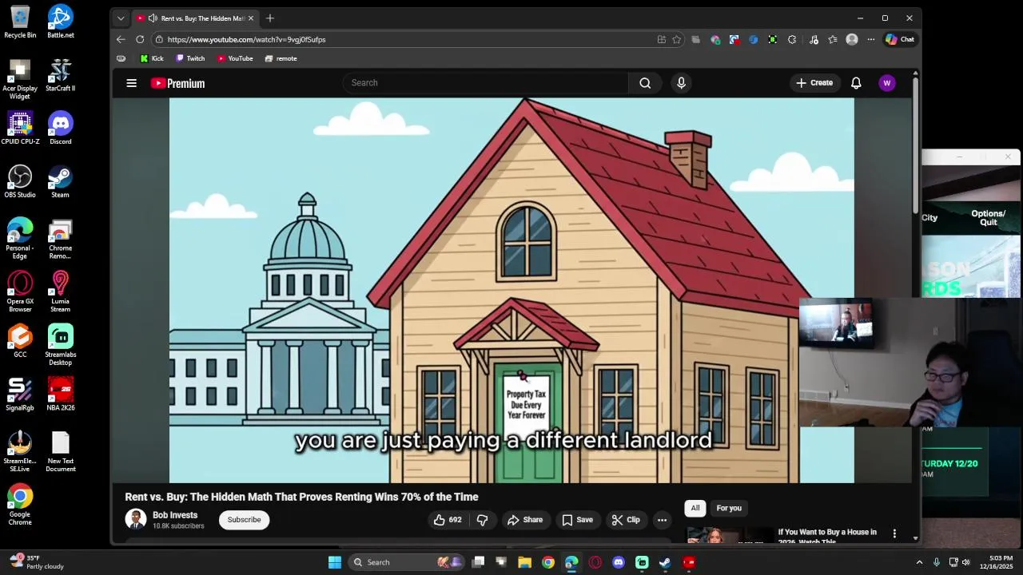
Task: Open the Bob Invests channel name link
Action: point(175,515)
